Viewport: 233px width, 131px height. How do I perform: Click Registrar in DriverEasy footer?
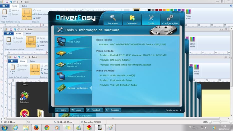tap(113, 110)
